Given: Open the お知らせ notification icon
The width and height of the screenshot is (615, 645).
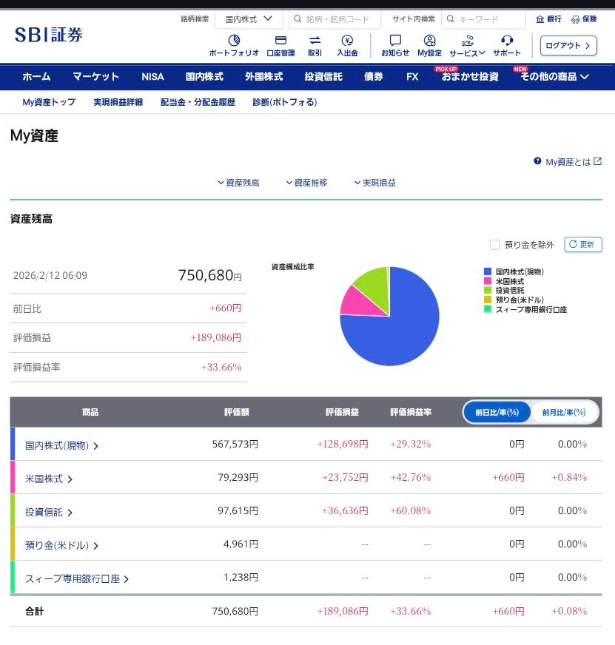Looking at the screenshot, I should (395, 41).
